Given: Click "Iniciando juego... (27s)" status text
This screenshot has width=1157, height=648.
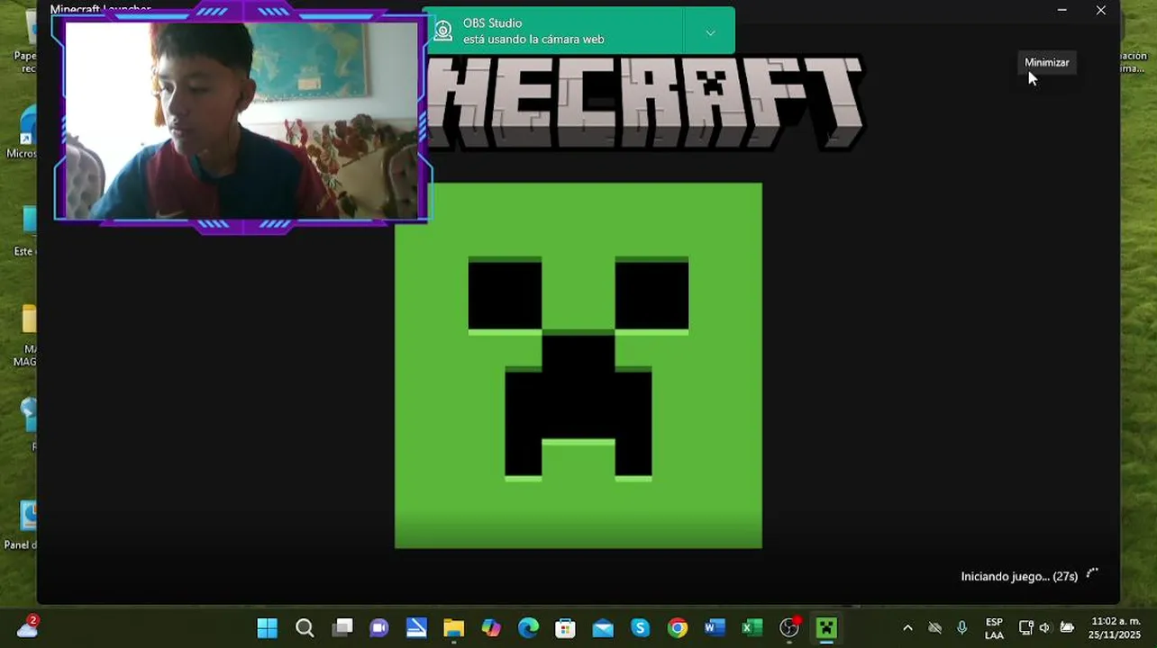Looking at the screenshot, I should click(1019, 576).
